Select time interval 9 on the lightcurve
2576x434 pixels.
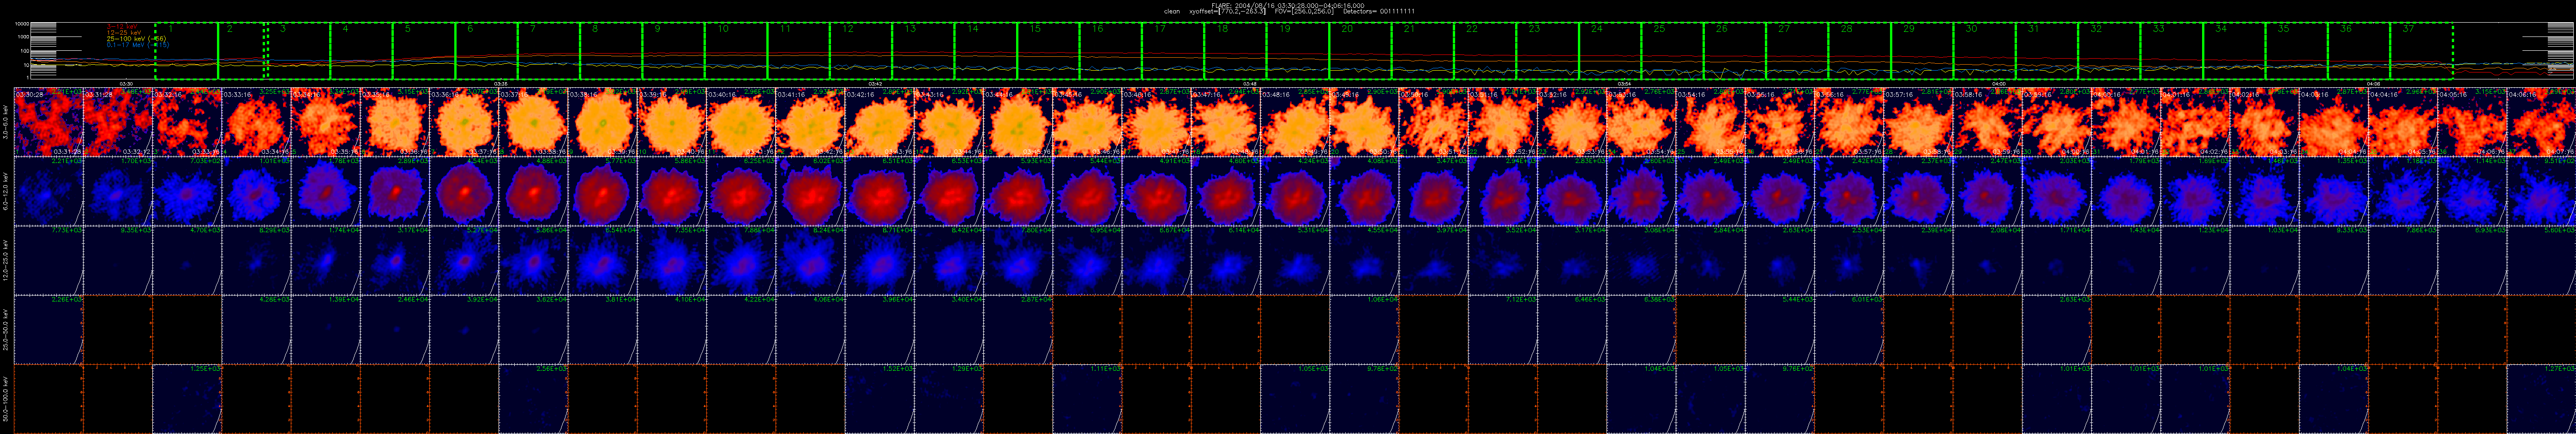[x=674, y=51]
